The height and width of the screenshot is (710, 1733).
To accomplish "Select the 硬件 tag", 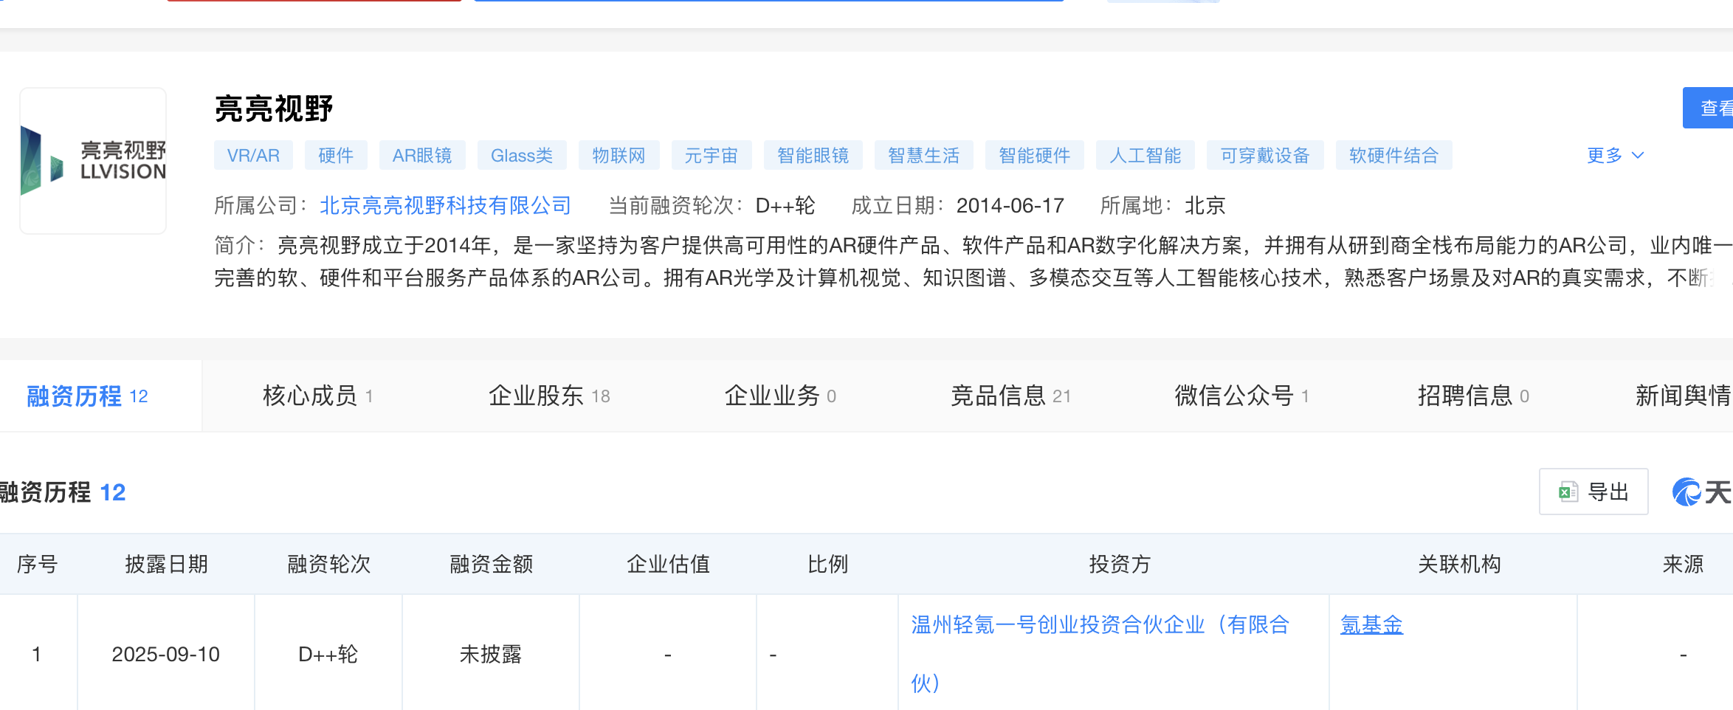I will [336, 156].
